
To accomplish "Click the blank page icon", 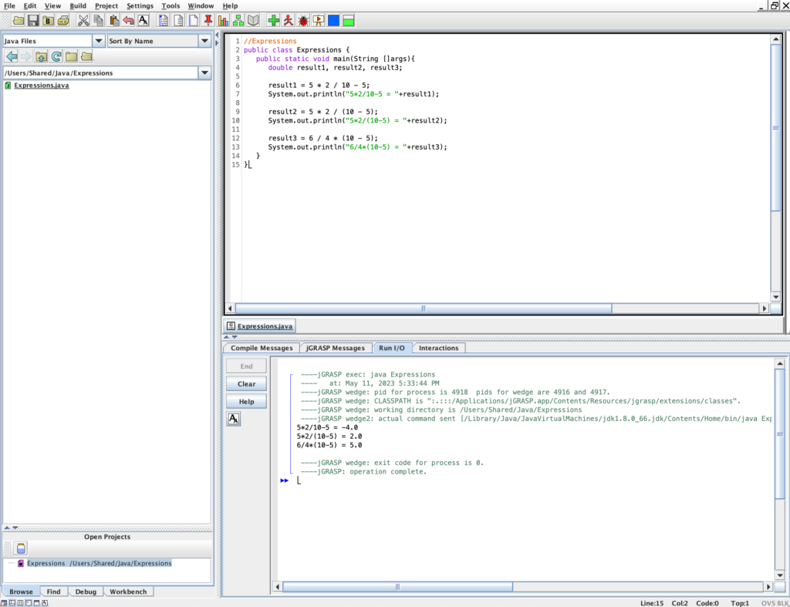I will click(x=194, y=21).
